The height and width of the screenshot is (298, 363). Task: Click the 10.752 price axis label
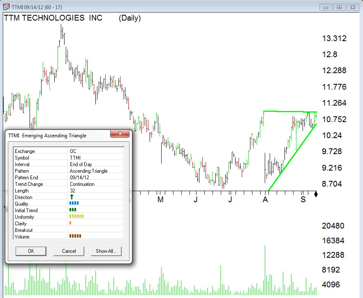pos(334,120)
